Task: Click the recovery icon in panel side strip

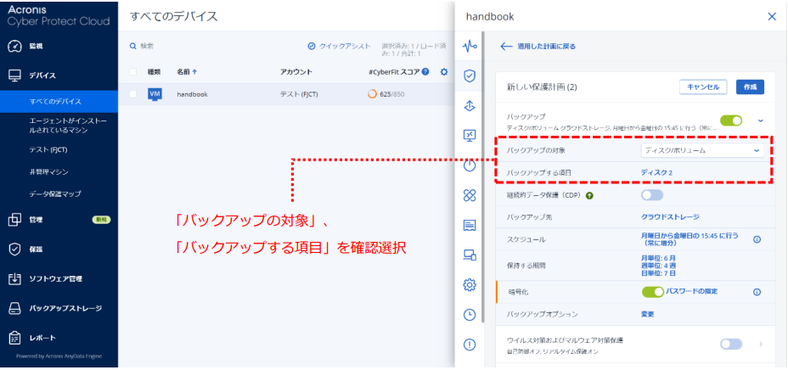Action: [x=469, y=105]
